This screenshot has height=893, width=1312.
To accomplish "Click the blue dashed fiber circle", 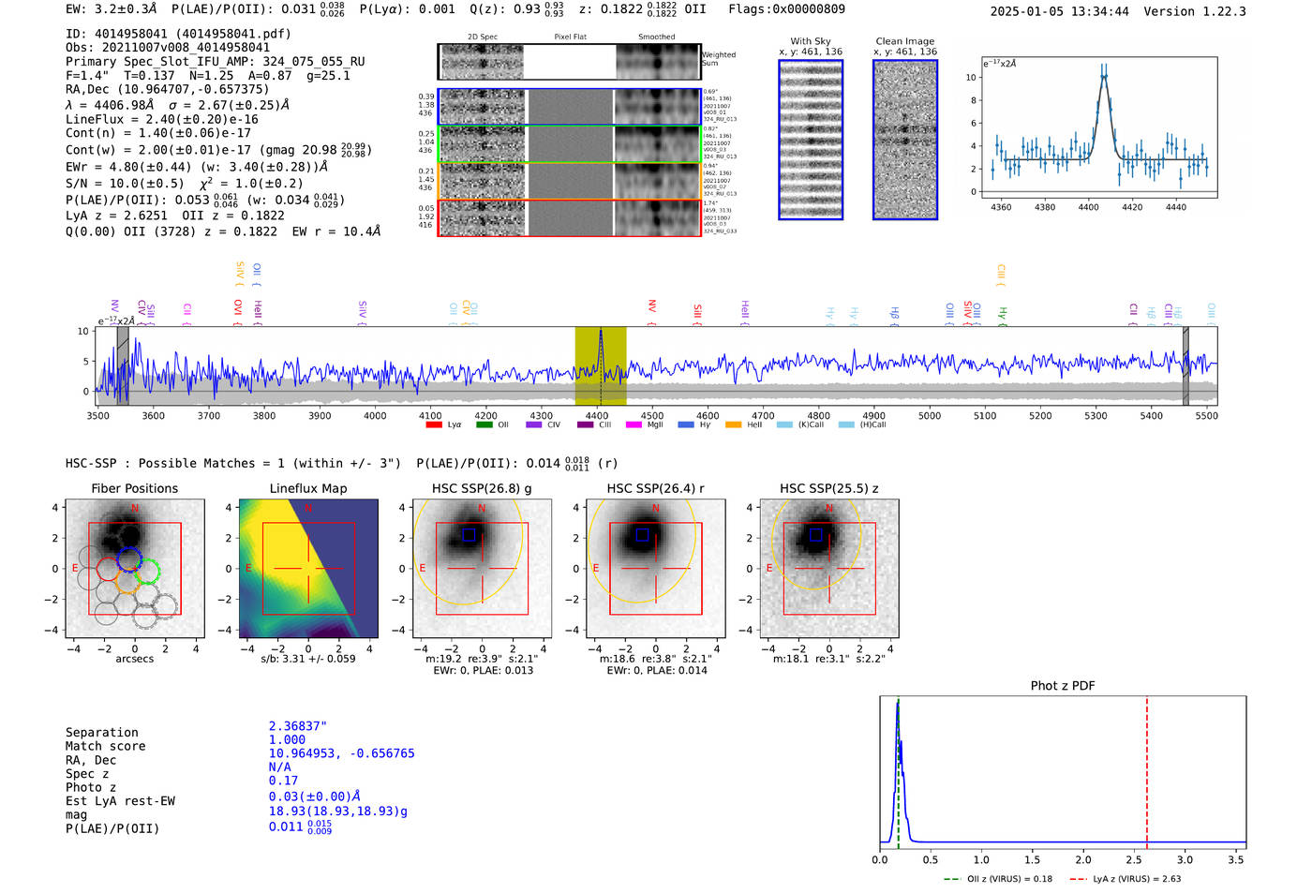I will point(129,559).
